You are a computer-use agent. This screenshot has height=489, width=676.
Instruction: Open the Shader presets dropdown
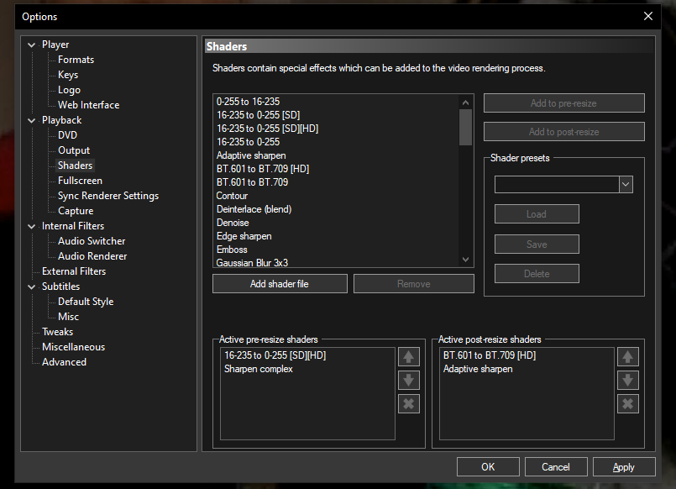tap(626, 184)
